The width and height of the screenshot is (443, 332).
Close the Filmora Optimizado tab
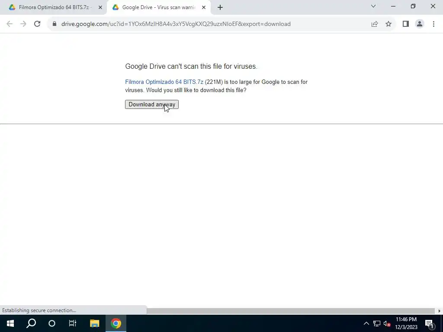100,7
